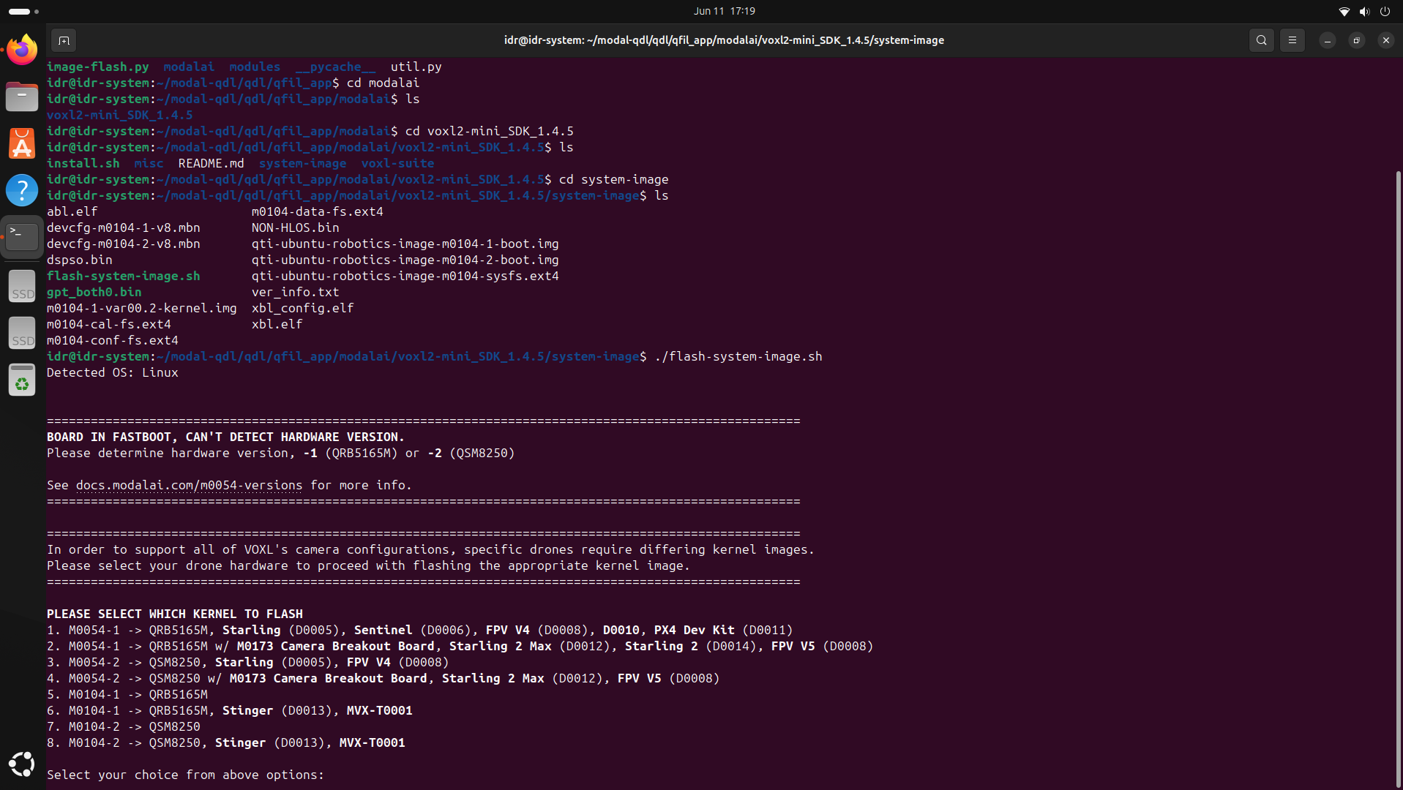
Task: Close the terminal window
Action: point(1386,40)
